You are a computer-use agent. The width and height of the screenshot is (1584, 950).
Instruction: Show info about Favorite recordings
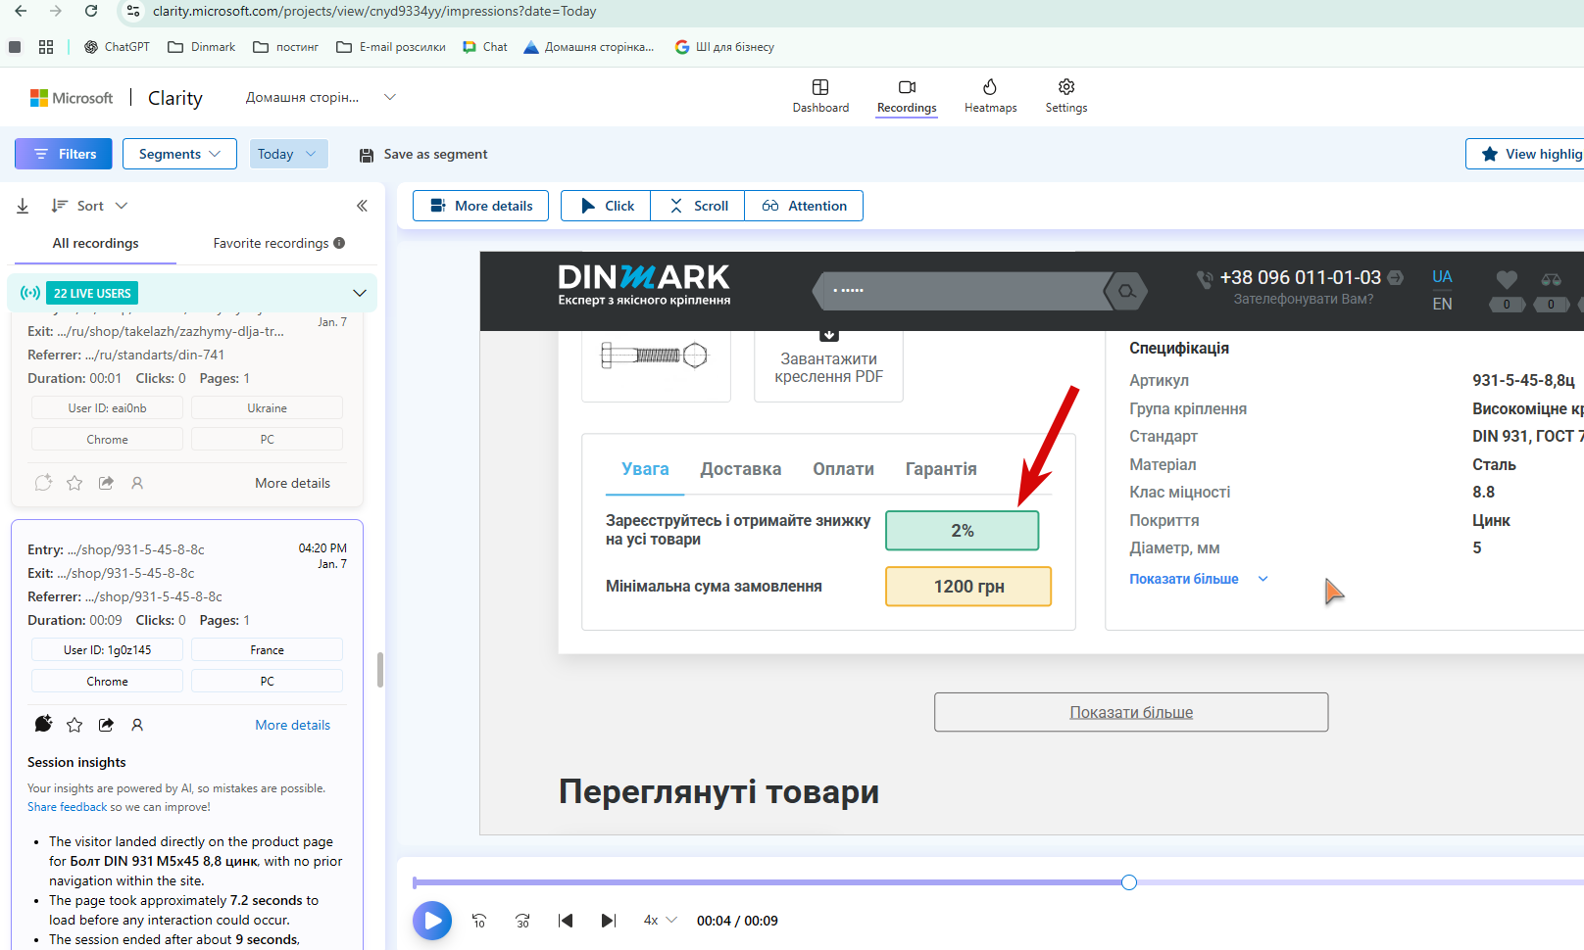pyautogui.click(x=339, y=243)
